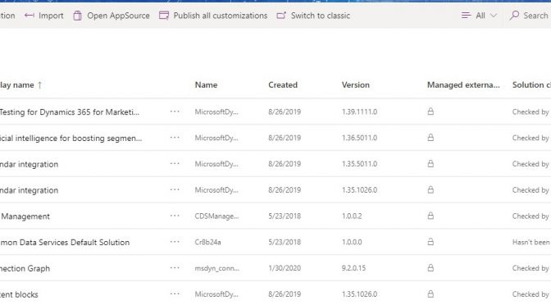Click the All filter lines icon
Screen dimensions: 551x305
click(466, 16)
